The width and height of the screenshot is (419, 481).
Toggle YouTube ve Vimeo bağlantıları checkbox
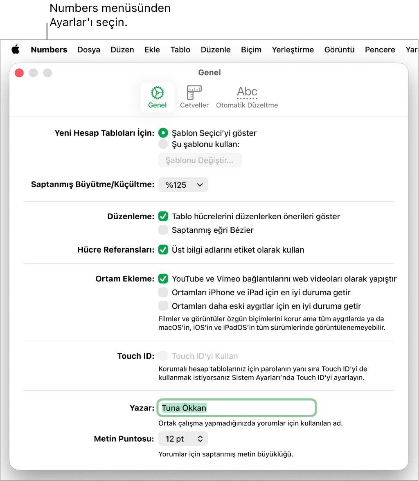tap(163, 279)
